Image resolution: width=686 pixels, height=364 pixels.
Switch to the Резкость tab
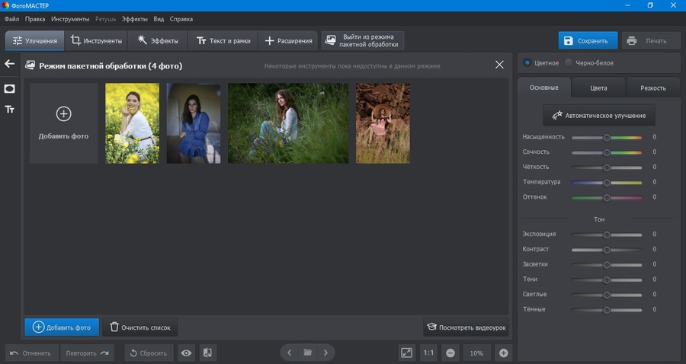652,88
